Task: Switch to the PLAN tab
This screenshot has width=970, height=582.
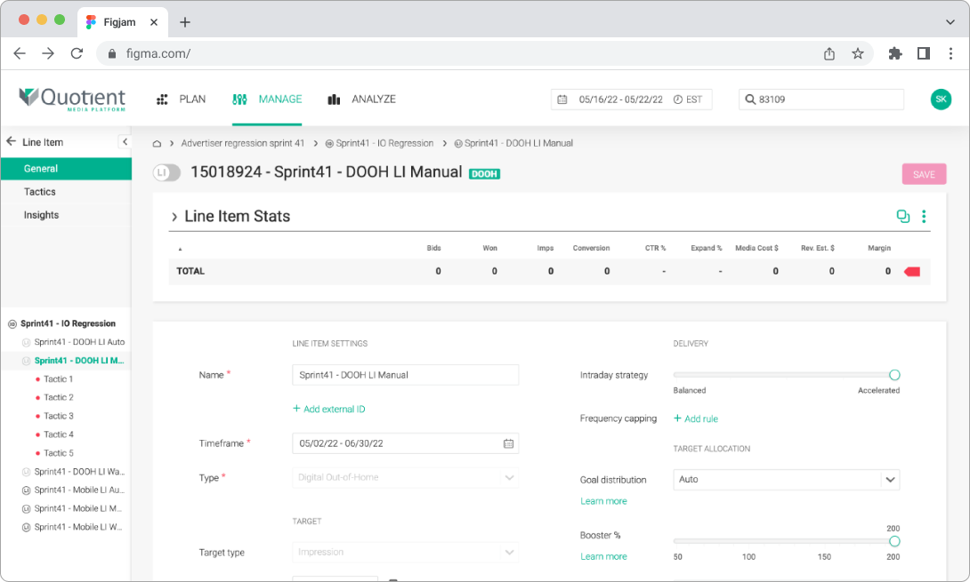Action: pyautogui.click(x=181, y=100)
